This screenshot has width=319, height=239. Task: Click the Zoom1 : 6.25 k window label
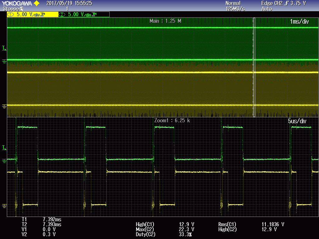(x=172, y=120)
